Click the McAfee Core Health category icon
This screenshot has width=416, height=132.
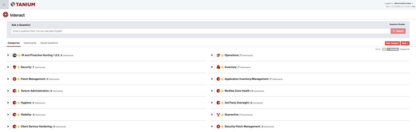218,91
